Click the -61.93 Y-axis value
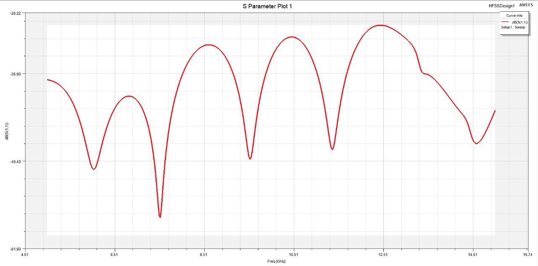 tap(15, 249)
